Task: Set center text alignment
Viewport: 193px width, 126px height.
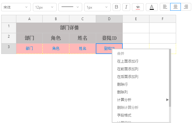Action: tap(175, 7)
